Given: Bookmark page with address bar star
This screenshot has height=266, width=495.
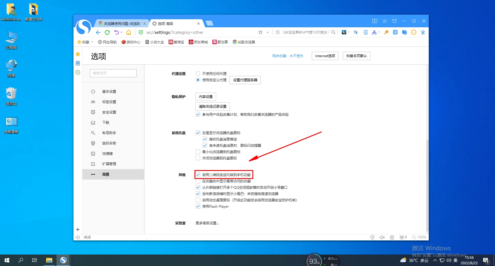Looking at the screenshot, I should (260, 32).
